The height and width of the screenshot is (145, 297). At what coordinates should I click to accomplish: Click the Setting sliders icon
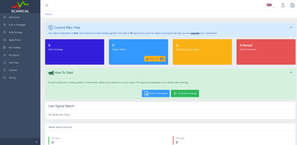point(5,78)
